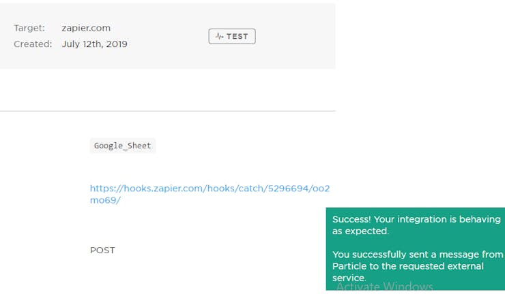Click the POST request type text
This screenshot has height=294, width=505.
coord(102,250)
